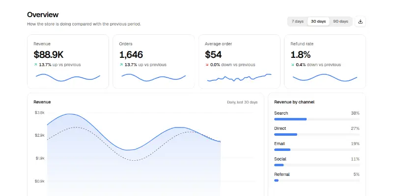This screenshot has height=196, width=393.
Task: Click the $0.9k axis label
Action: (40, 181)
